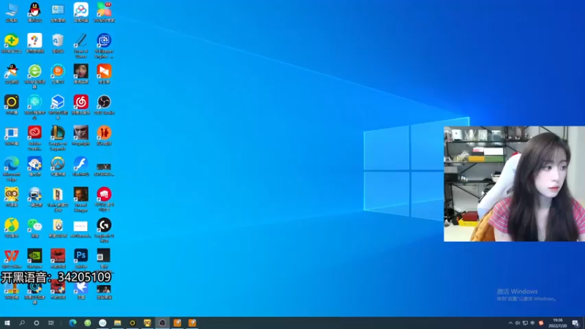Launch the QQ Music desktop icon
585x329 pixels.
pos(12,228)
